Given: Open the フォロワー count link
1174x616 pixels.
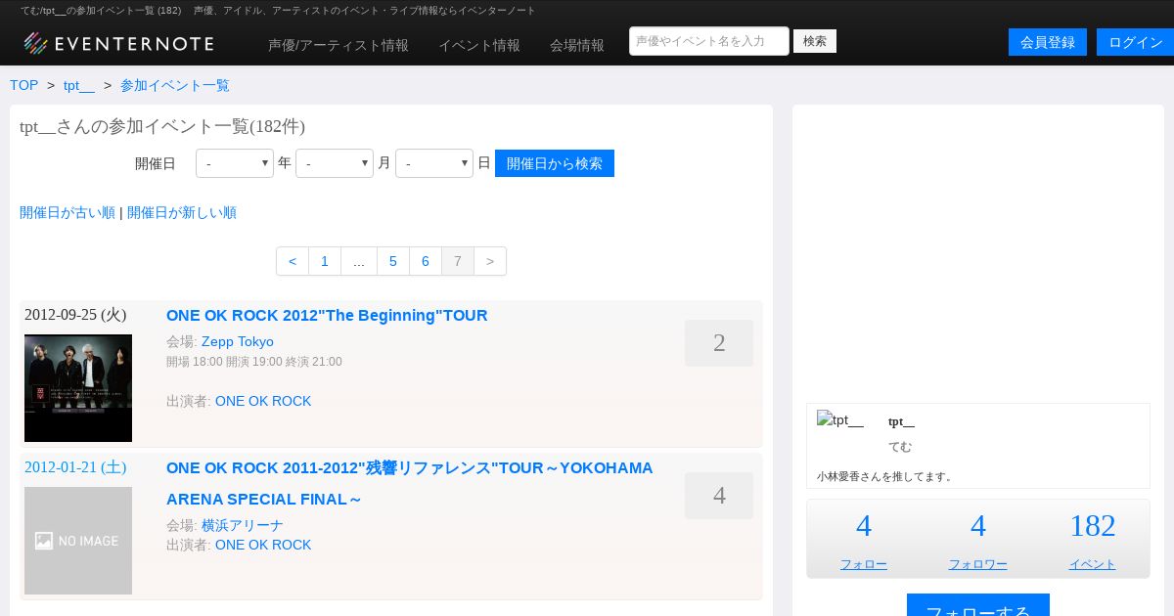Looking at the screenshot, I should point(978,564).
